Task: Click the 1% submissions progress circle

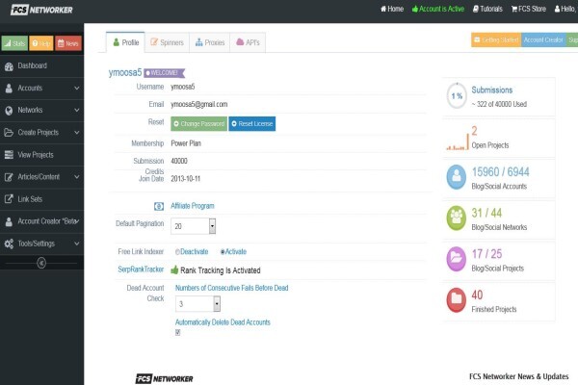Action: (x=457, y=96)
